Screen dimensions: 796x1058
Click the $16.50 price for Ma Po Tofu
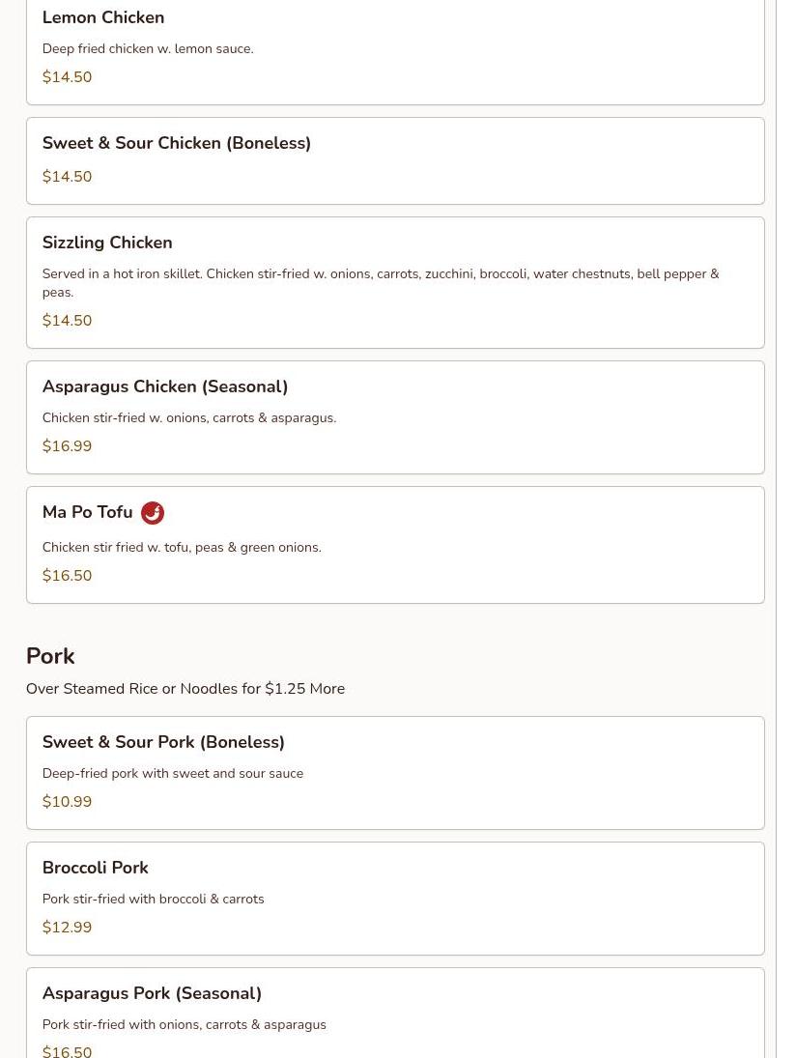[x=67, y=576]
